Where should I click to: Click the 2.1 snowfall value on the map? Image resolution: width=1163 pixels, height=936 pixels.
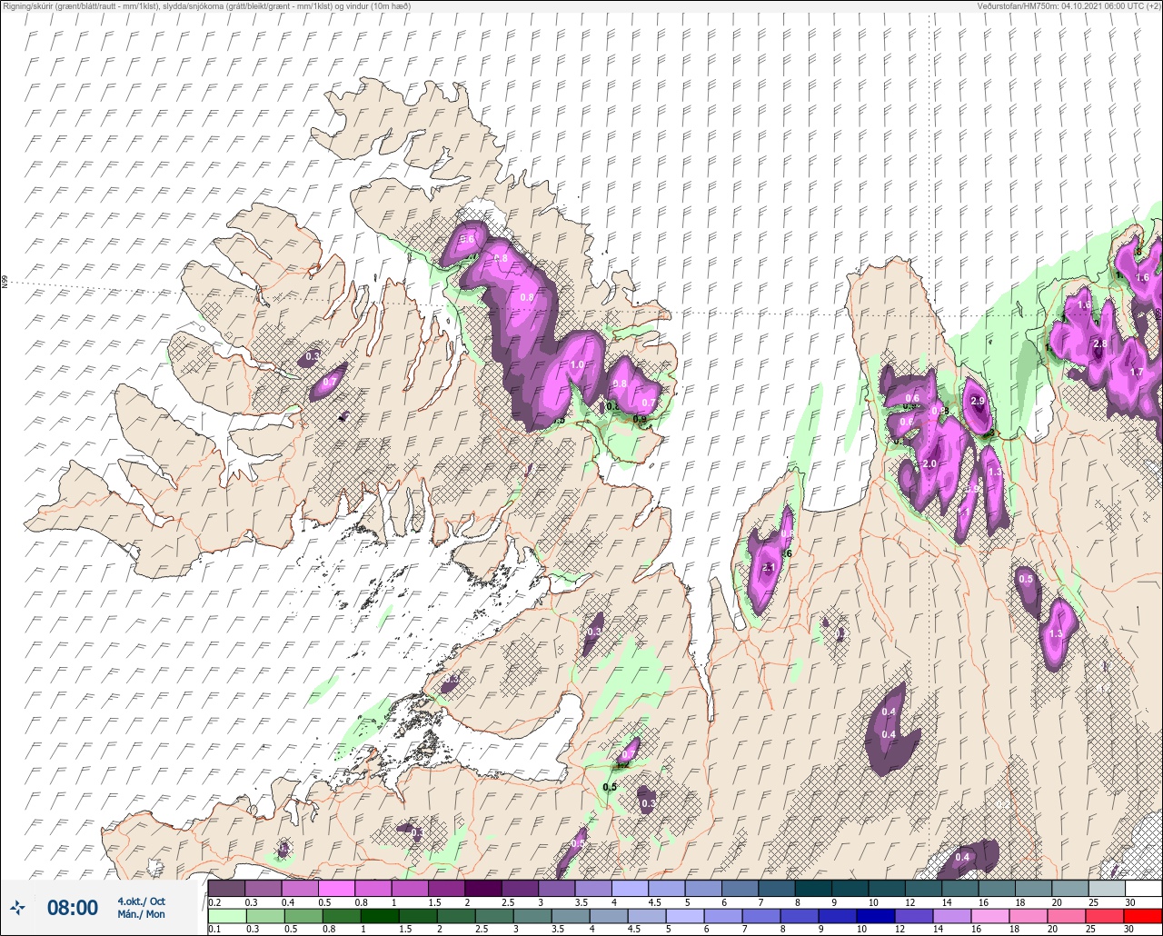(x=768, y=567)
